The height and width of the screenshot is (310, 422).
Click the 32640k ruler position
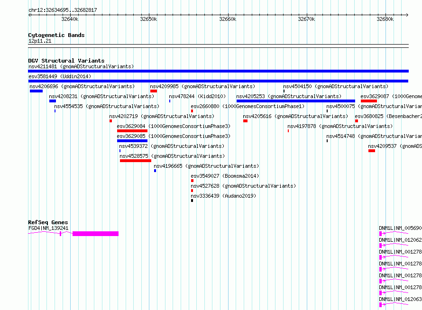[70, 19]
